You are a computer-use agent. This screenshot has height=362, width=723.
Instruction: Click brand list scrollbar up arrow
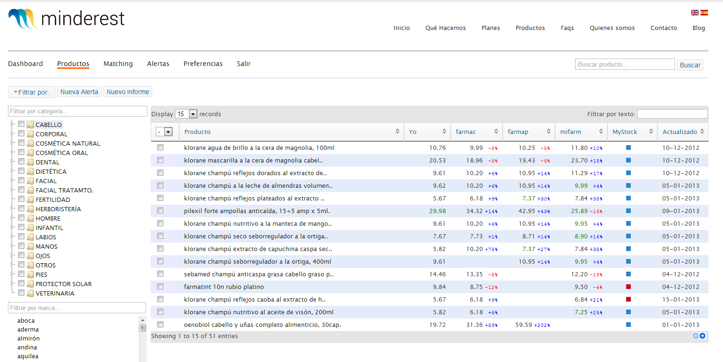point(143,320)
